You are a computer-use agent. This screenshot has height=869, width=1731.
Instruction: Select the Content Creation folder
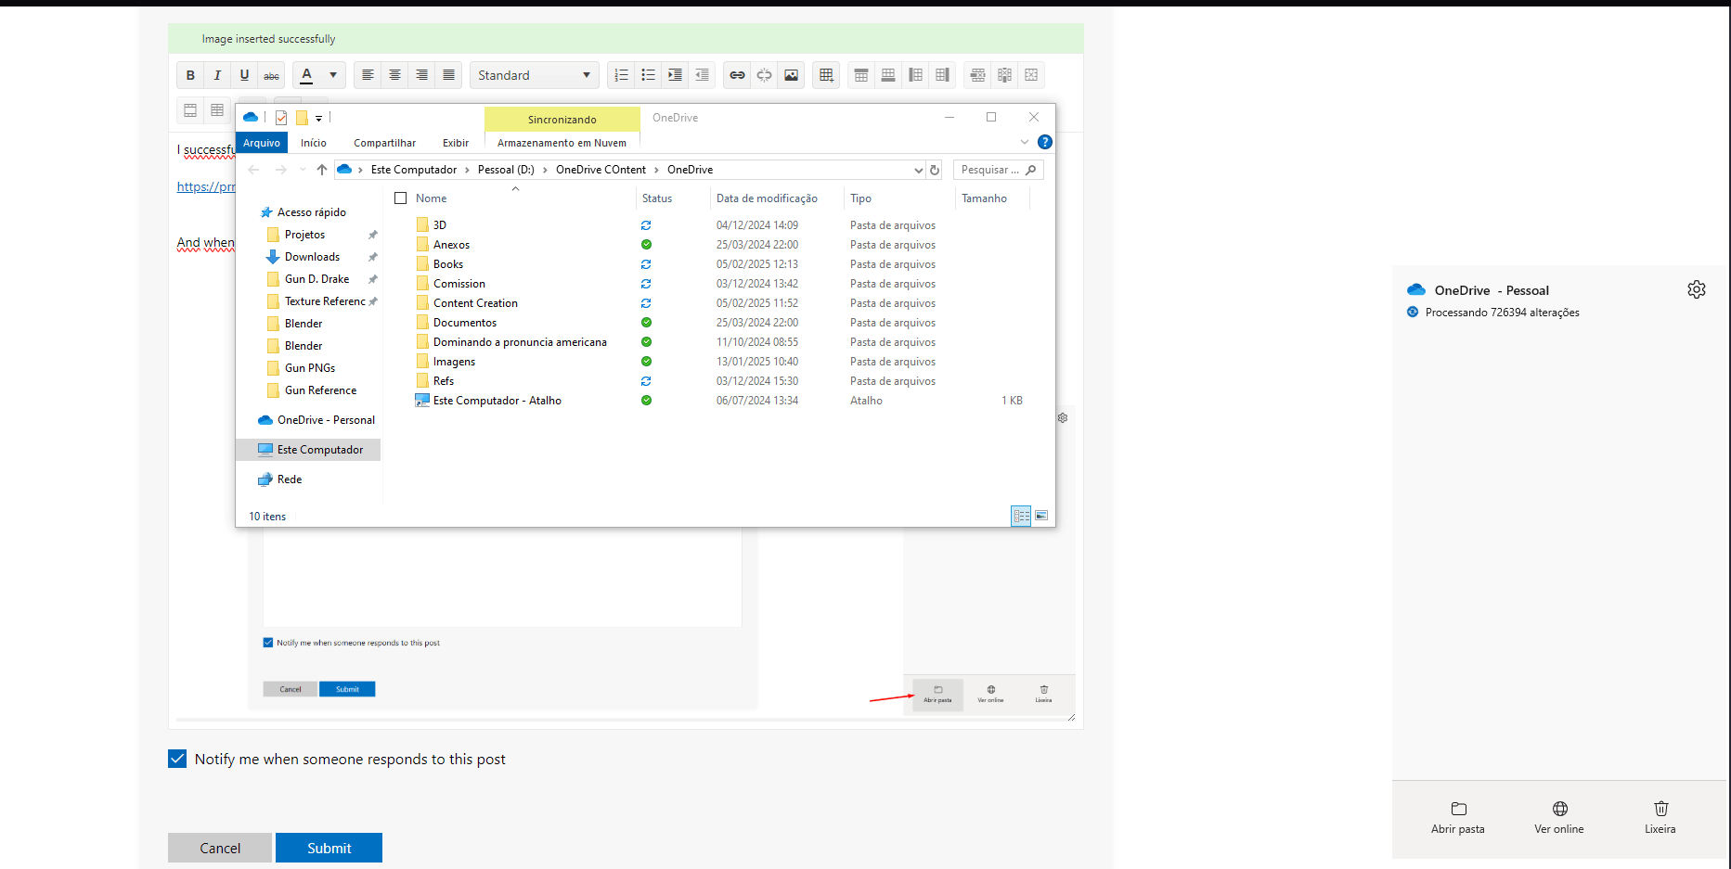click(475, 303)
